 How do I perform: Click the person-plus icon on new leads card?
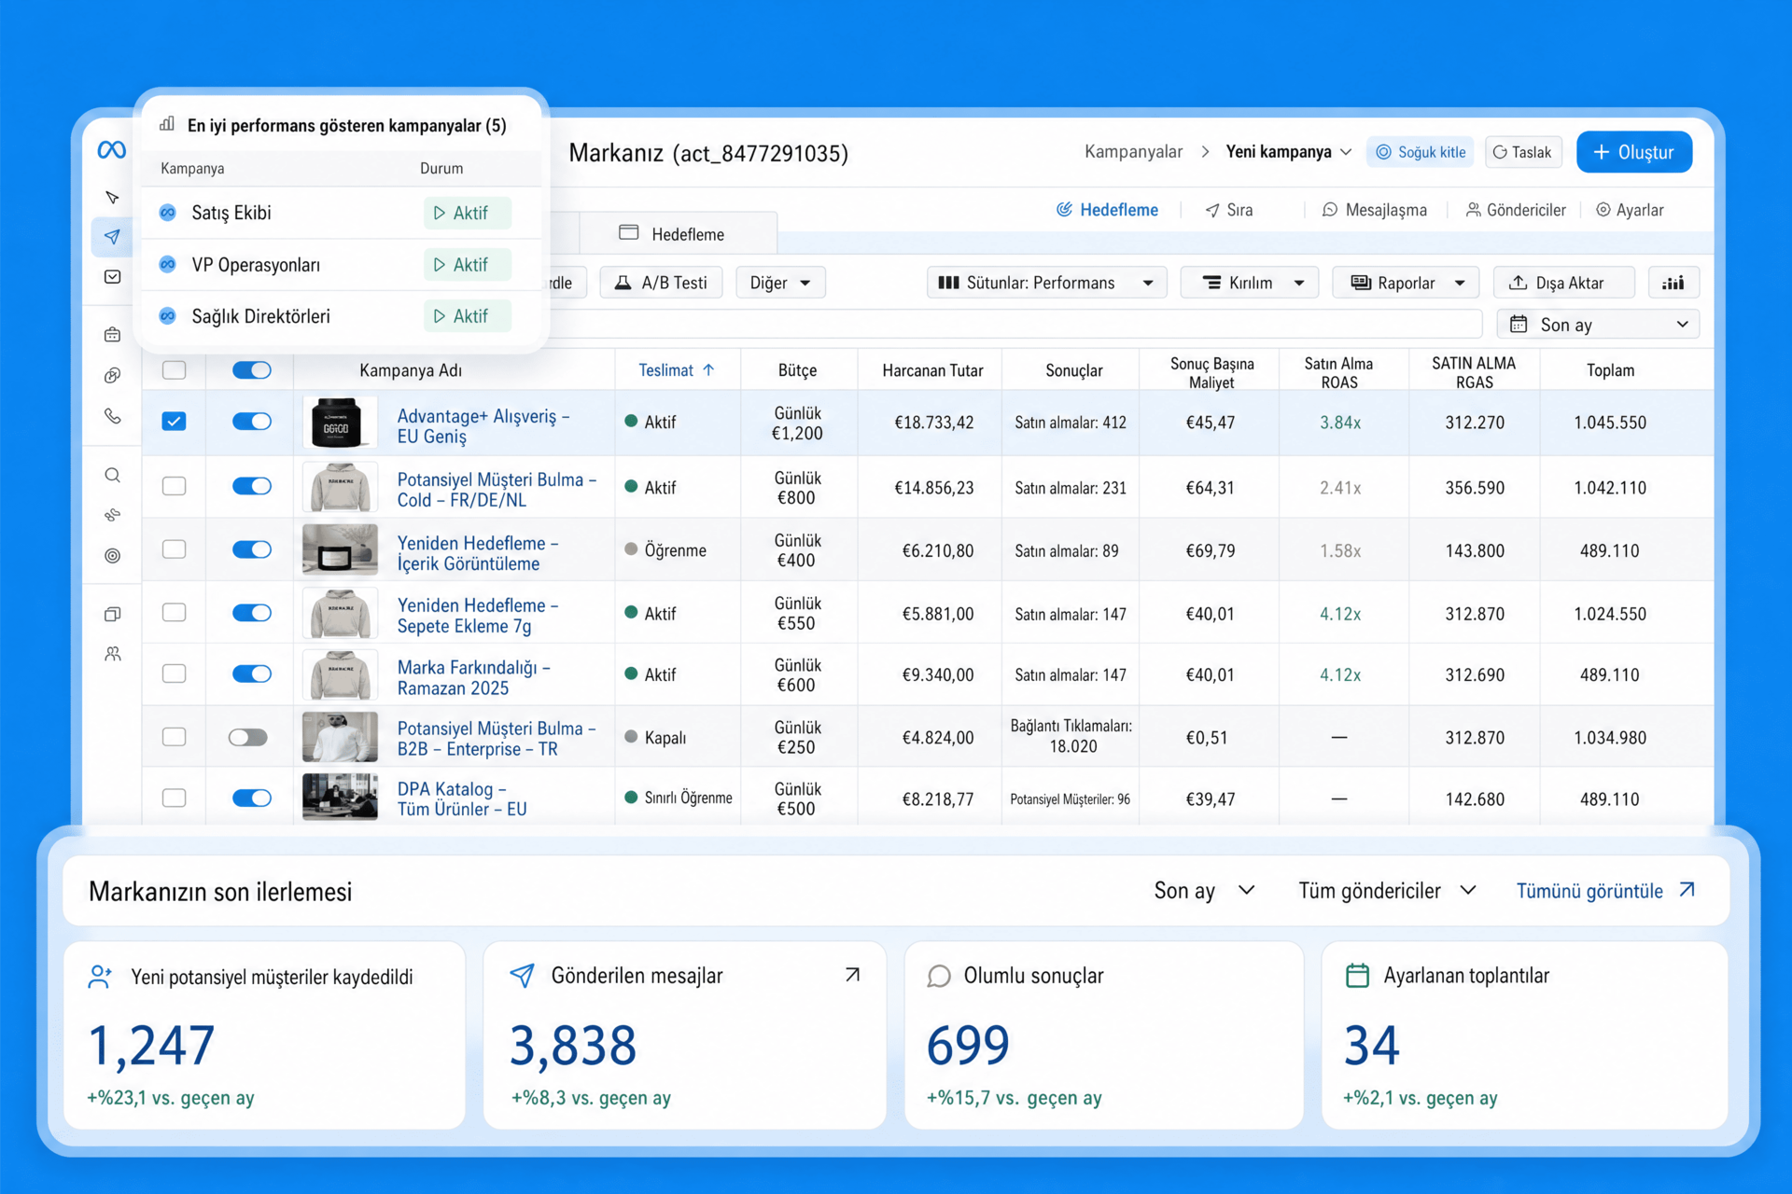click(100, 977)
